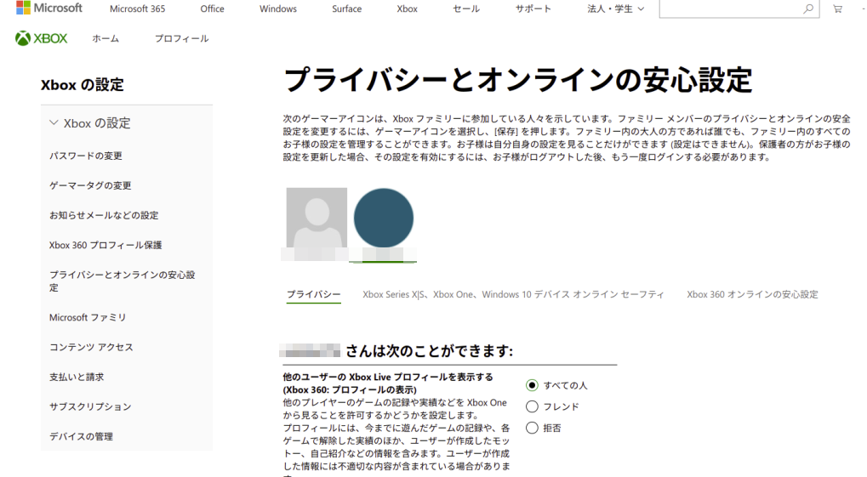Expand 法人・学生 dropdown menu

(615, 9)
